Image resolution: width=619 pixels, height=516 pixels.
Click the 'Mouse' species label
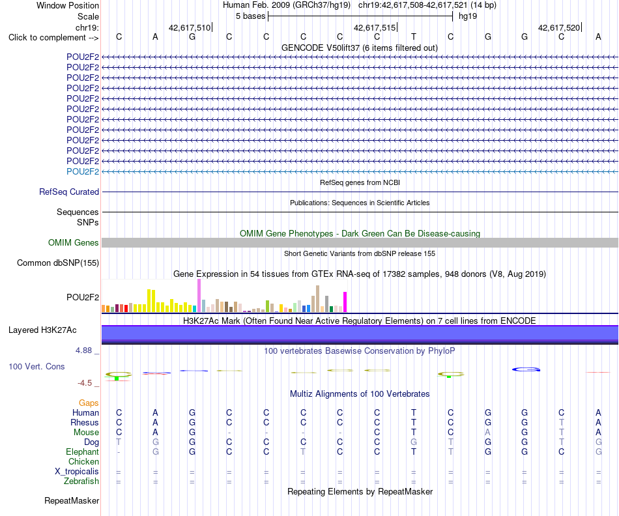coord(86,433)
